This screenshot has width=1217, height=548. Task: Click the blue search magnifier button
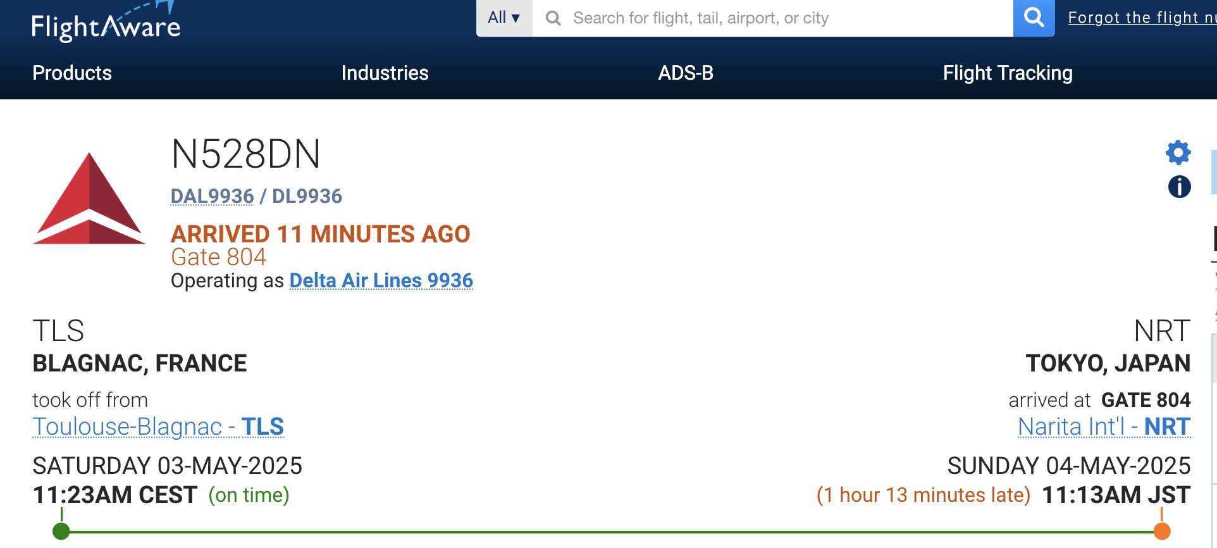(1034, 18)
